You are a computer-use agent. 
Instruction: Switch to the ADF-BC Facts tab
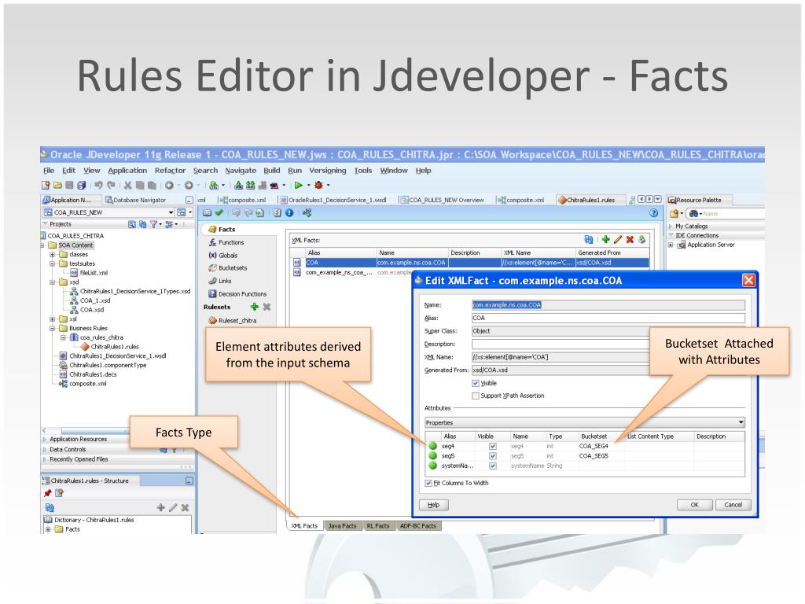click(418, 526)
